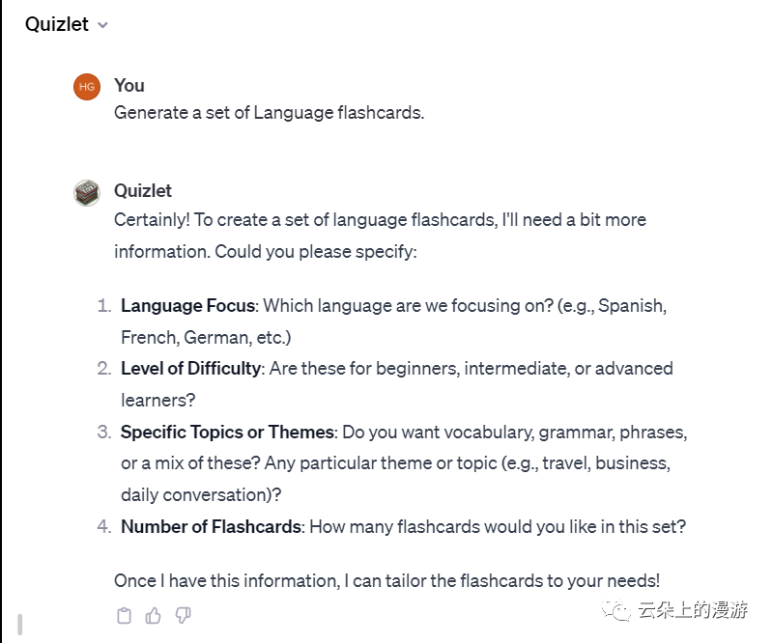This screenshot has height=643, width=772.
Task: Click the 云朵上的漫游 watermark text
Action: click(x=692, y=610)
